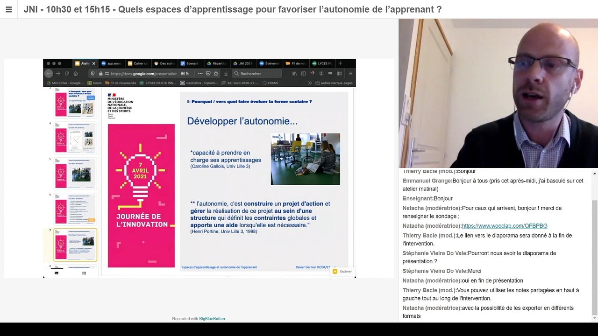Open the LYCEE PILOTE INN bookmark
The image size is (598, 336).
(157, 83)
